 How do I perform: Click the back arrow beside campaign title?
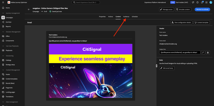click(x=29, y=9)
